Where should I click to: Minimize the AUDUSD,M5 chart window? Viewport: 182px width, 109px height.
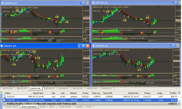coord(170,46)
